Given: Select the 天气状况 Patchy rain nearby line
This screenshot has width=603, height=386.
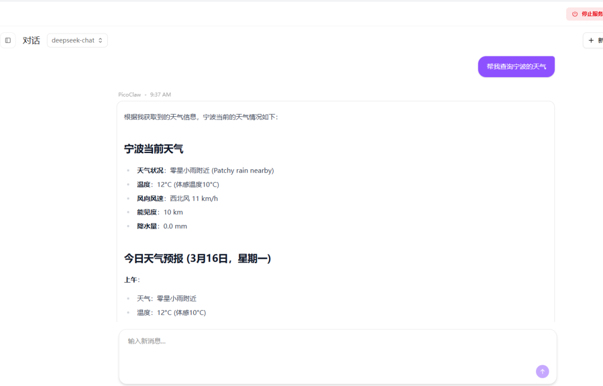Looking at the screenshot, I should [205, 170].
